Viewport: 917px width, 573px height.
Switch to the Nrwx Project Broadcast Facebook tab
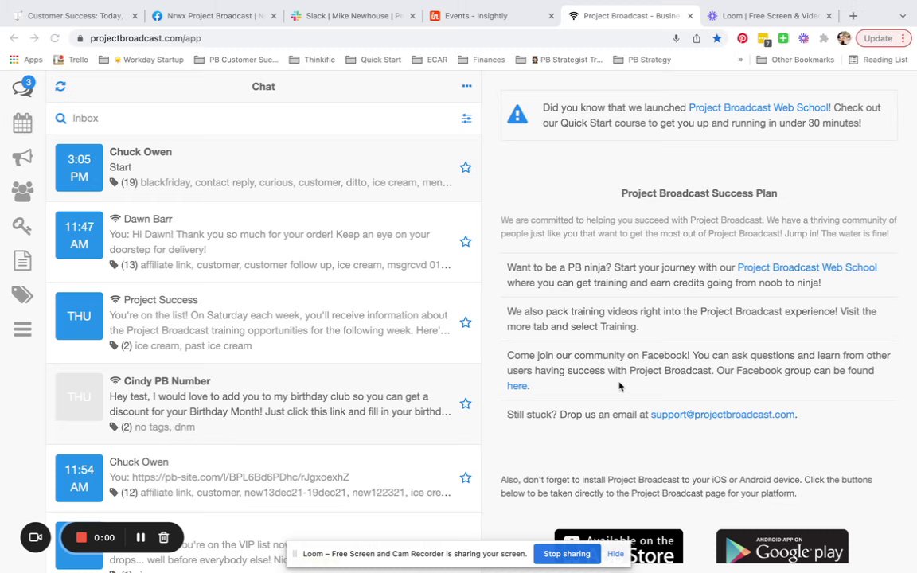[213, 16]
